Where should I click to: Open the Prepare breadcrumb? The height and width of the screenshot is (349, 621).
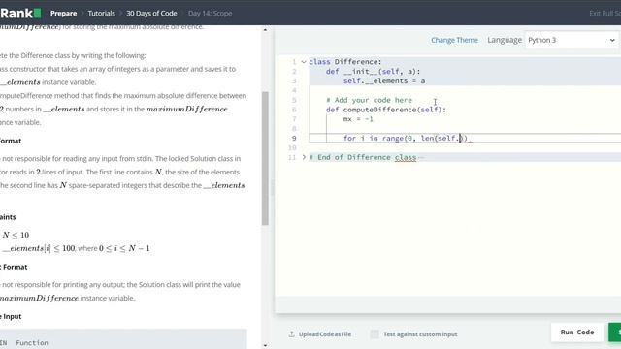pyautogui.click(x=63, y=13)
